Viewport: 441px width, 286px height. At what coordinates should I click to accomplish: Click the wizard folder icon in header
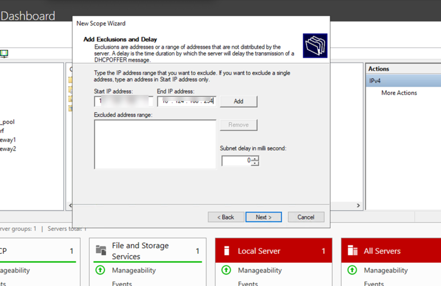click(x=315, y=46)
